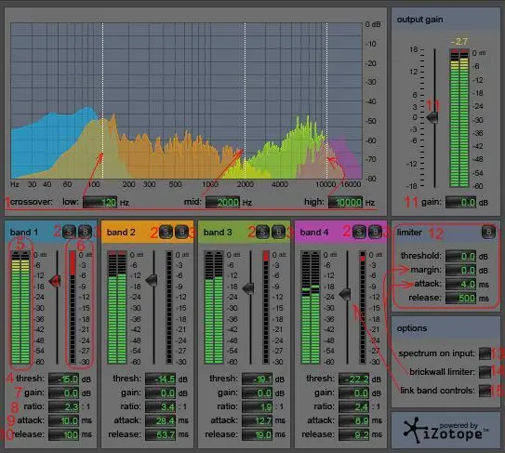Select the low crossover frequency field

coord(100,203)
